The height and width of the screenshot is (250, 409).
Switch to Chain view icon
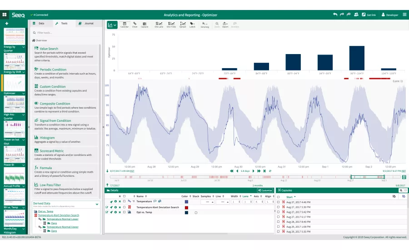pos(135,25)
